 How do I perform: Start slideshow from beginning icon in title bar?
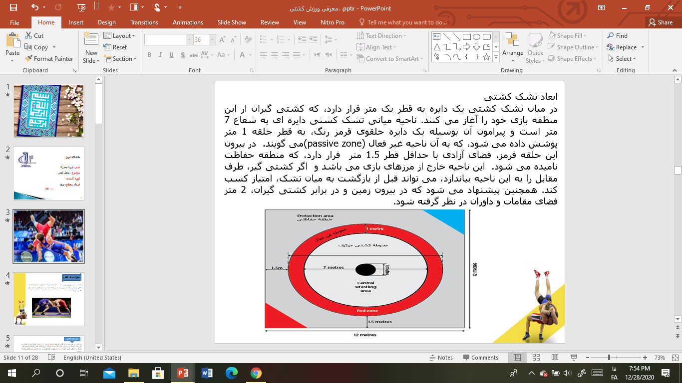pyautogui.click(x=82, y=7)
